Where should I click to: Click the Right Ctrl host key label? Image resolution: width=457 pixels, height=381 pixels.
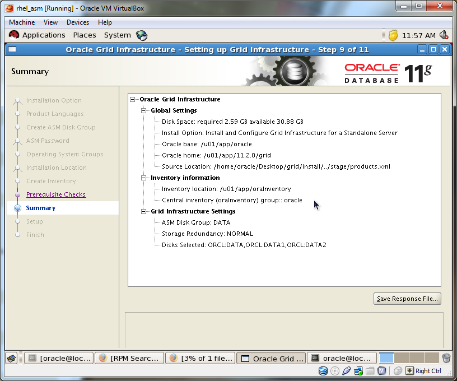click(428, 371)
